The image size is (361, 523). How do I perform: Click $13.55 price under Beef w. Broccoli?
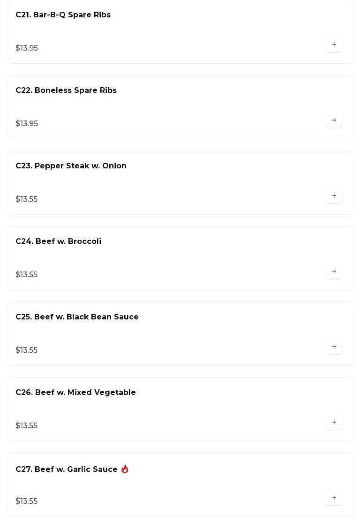click(x=26, y=275)
